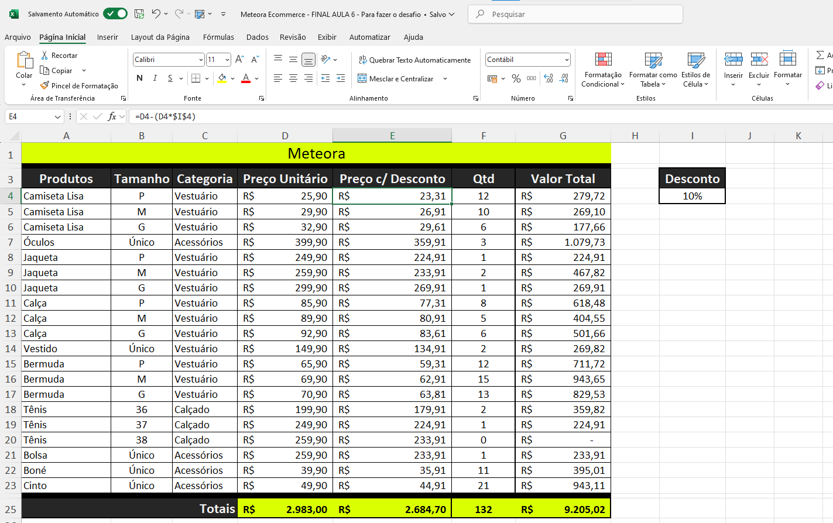The width and height of the screenshot is (833, 523).
Task: Apply cell borders with the borders icon
Action: click(196, 78)
